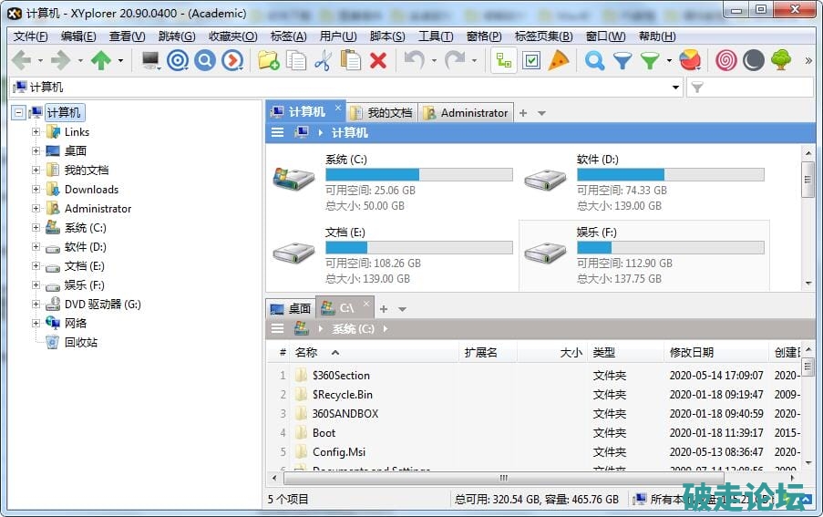
Task: Click the blue funnel filter icon
Action: tap(622, 61)
